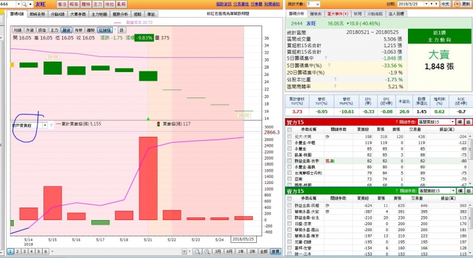Click the 攔 button in the 賣方15 header
The image size is (473, 258).
pos(460,191)
